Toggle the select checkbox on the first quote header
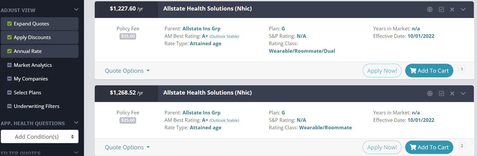Viewport: 477px width, 156px height. (x=441, y=9)
